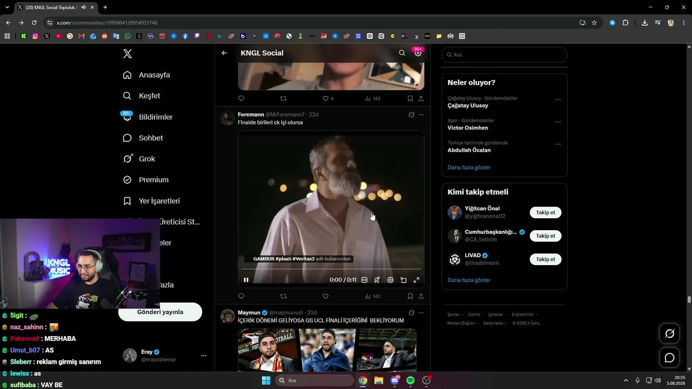Click Gönderi yayınla post button

[160, 312]
